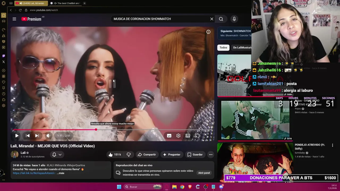Open the Siguiente SHOWMATCH mix card
The image size is (340, 191).
pos(234,33)
